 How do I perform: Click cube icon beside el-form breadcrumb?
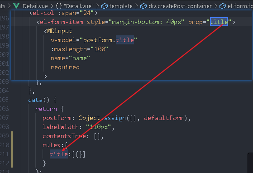[223, 6]
